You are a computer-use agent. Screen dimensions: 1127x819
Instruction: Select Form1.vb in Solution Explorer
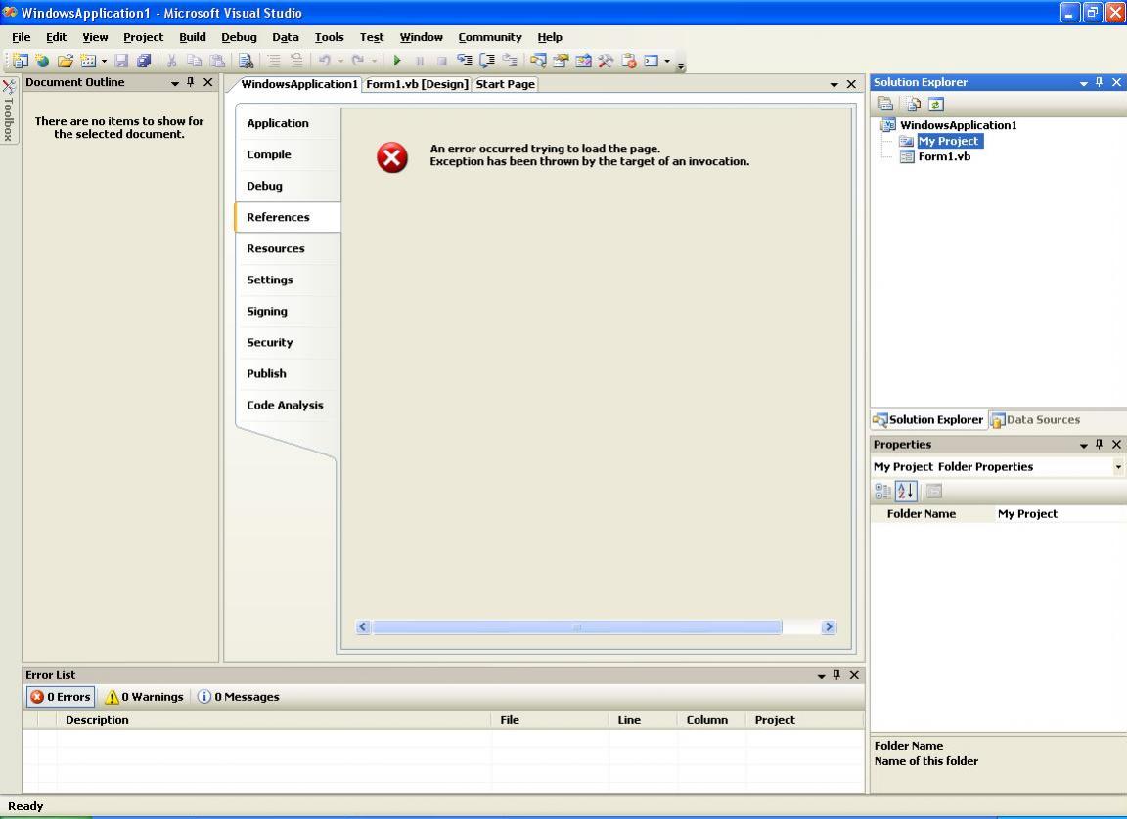click(944, 156)
